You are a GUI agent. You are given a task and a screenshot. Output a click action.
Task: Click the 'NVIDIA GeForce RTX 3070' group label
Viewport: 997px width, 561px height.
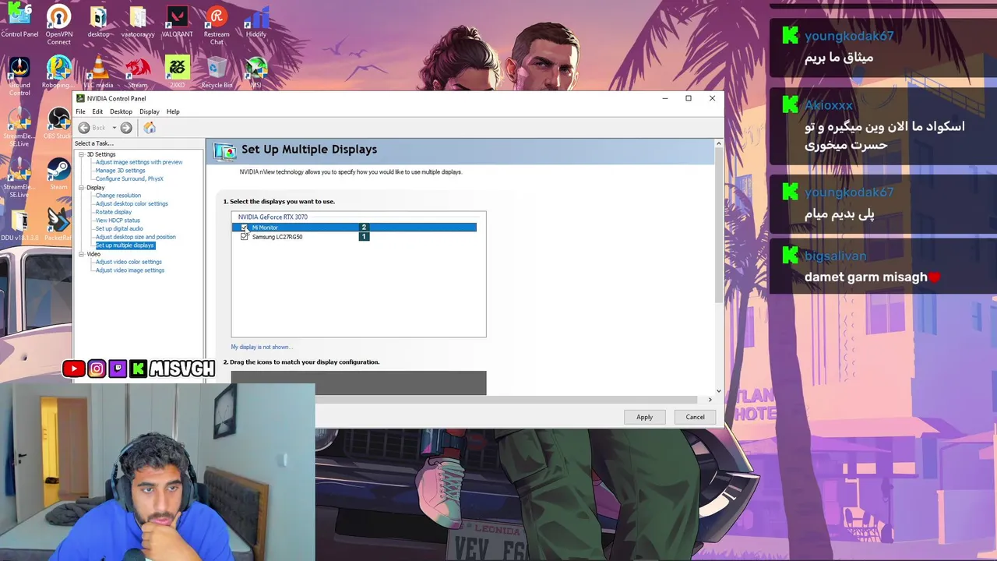[x=273, y=217]
